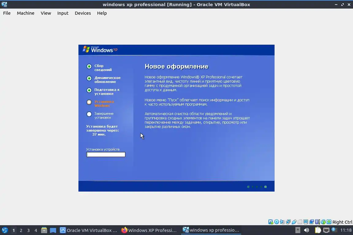353x235 pixels.
Task: Open the View menu
Action: coord(46,13)
